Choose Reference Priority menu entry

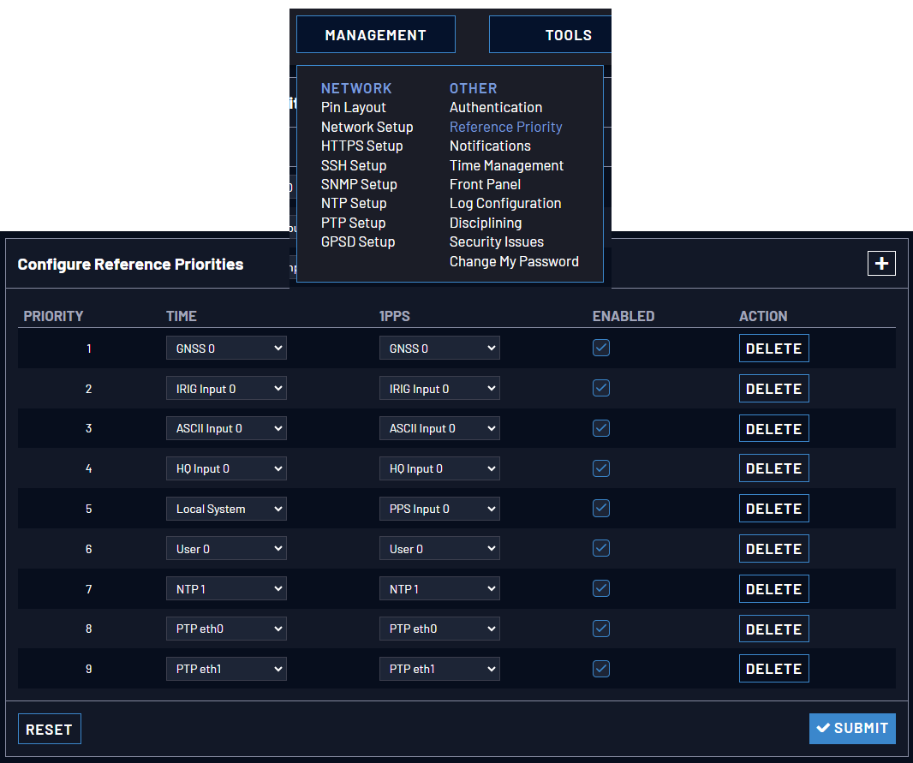[x=505, y=127]
